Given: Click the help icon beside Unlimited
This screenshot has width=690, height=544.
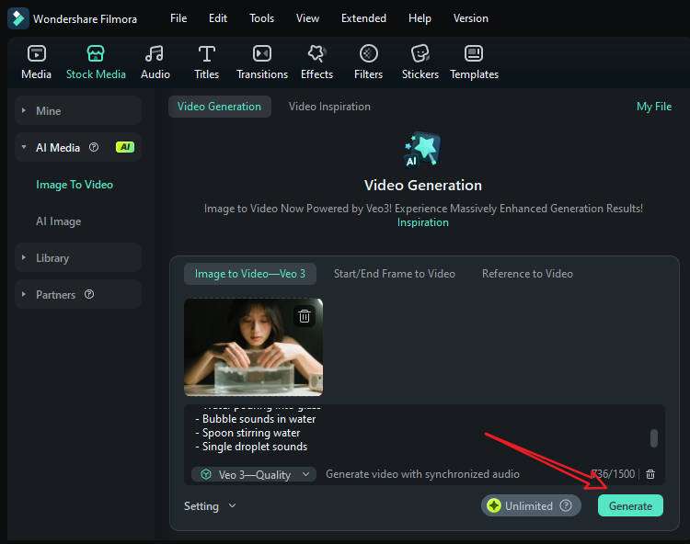Looking at the screenshot, I should click(x=566, y=505).
